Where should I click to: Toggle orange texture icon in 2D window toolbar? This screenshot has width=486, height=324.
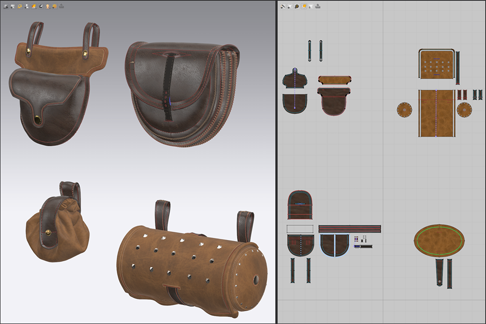tap(304, 6)
